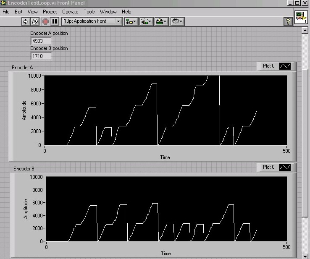Click the Run arrow button

pyautogui.click(x=26, y=21)
